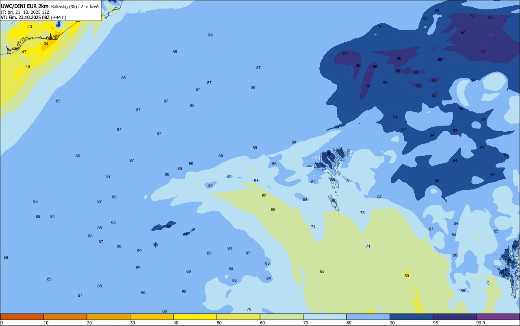520x326 pixels.
Task: Click the 70–80 pale blue legend swatch
Action: (x=325, y=317)
